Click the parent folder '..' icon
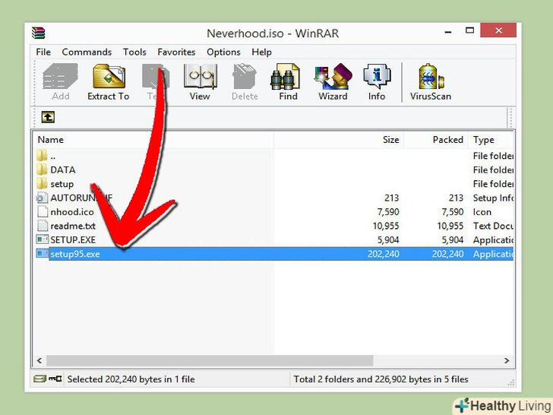 coord(42,156)
